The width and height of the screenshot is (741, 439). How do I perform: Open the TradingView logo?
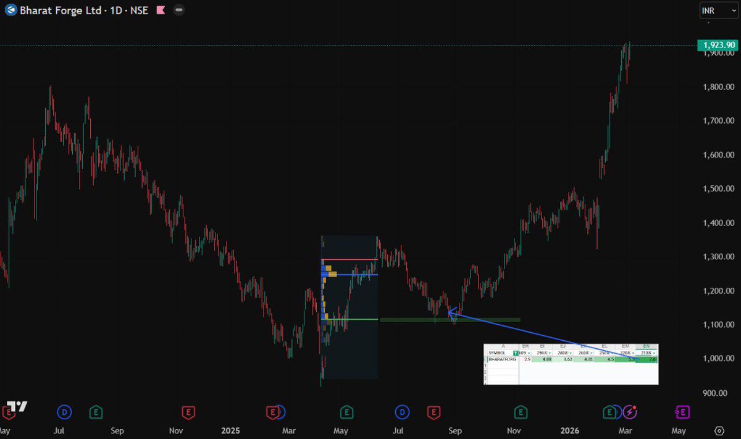tap(17, 406)
